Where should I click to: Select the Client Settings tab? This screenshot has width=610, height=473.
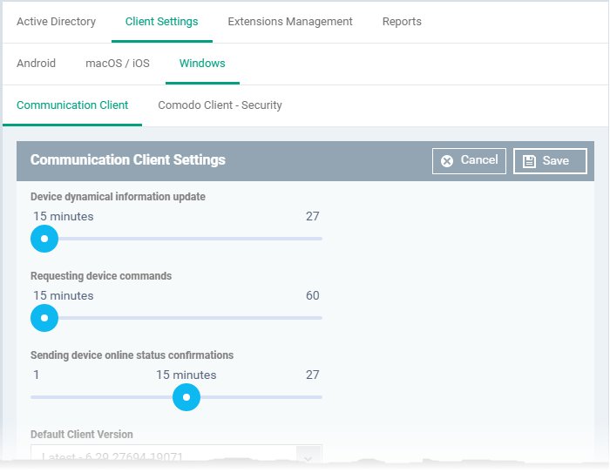[161, 22]
